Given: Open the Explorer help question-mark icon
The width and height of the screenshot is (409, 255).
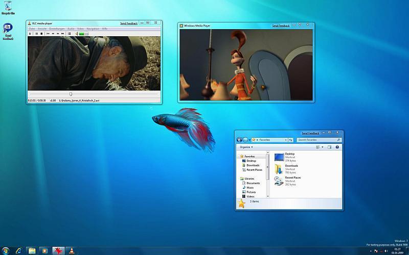Looking at the screenshot, I should click(337, 147).
